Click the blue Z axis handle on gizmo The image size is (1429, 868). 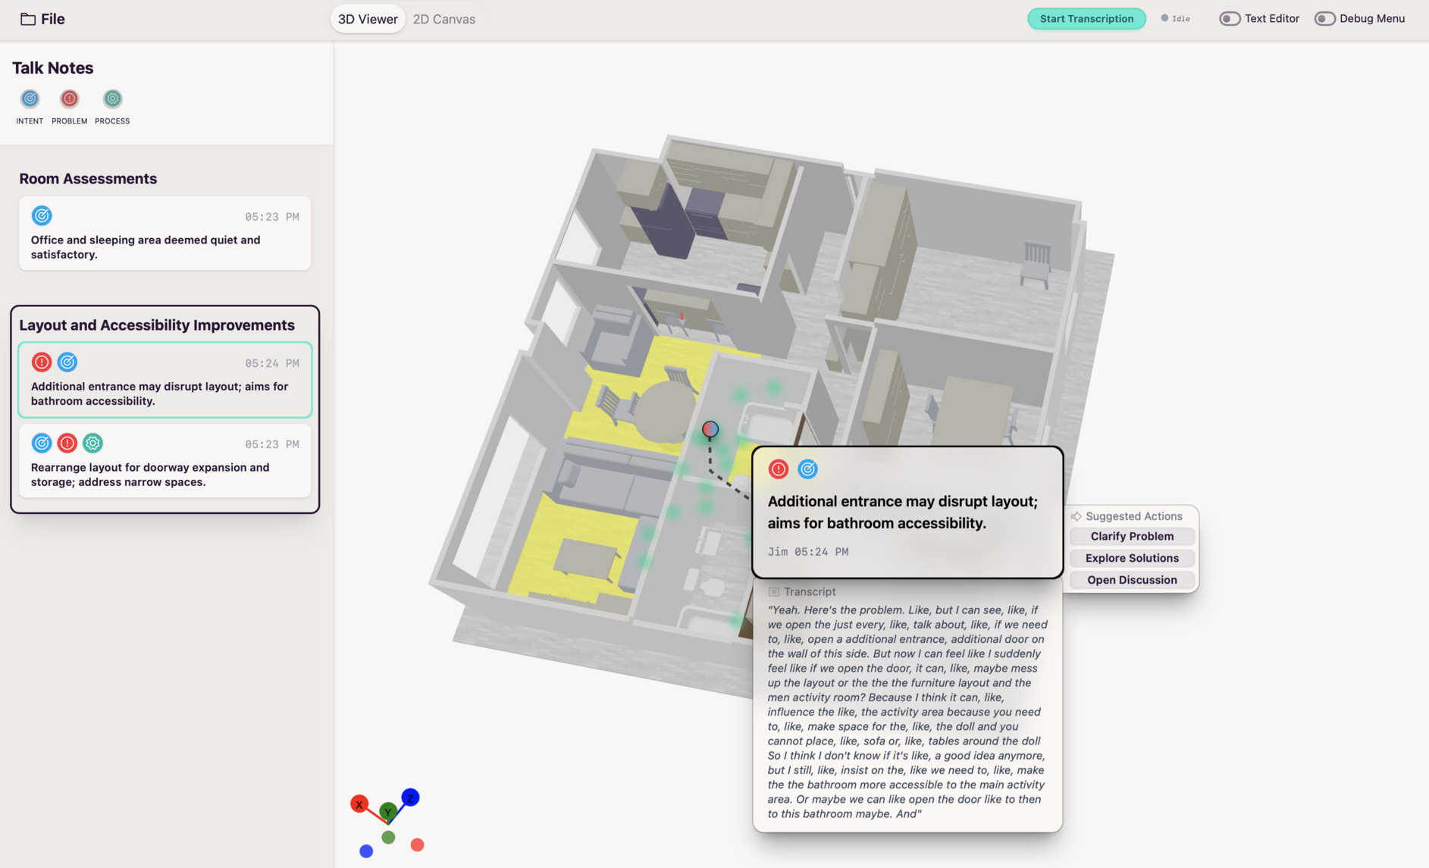(410, 797)
